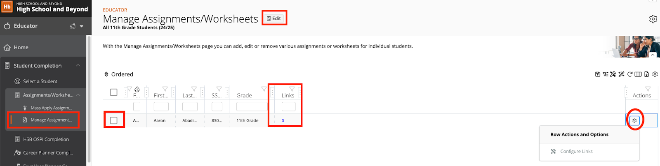This screenshot has width=660, height=166.
Task: Collapse the Student Completion section
Action: [x=78, y=66]
